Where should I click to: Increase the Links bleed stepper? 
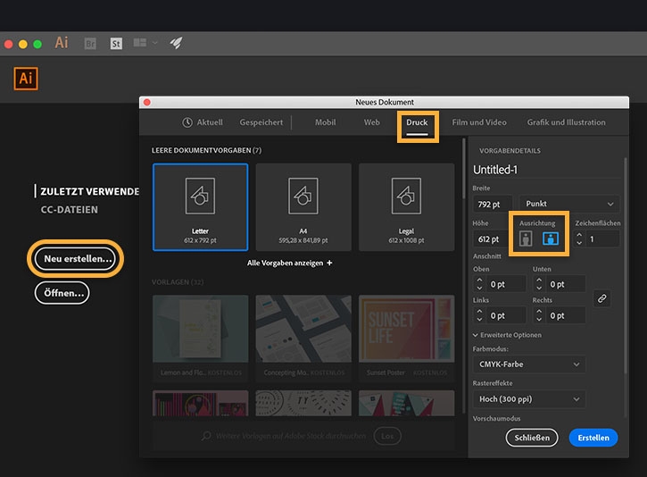(x=479, y=312)
